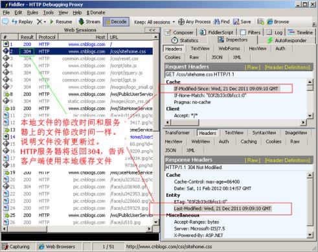Open the response Caching tab
The image size is (318, 252).
point(249,142)
